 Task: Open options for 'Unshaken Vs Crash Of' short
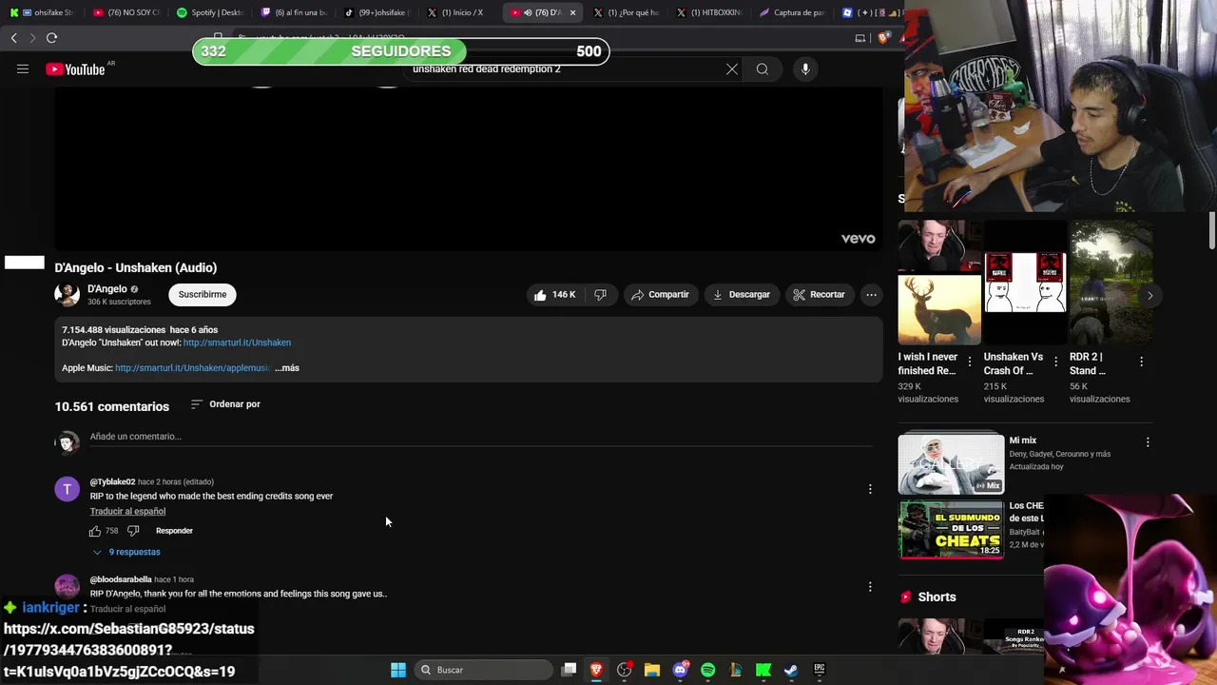(x=1055, y=362)
